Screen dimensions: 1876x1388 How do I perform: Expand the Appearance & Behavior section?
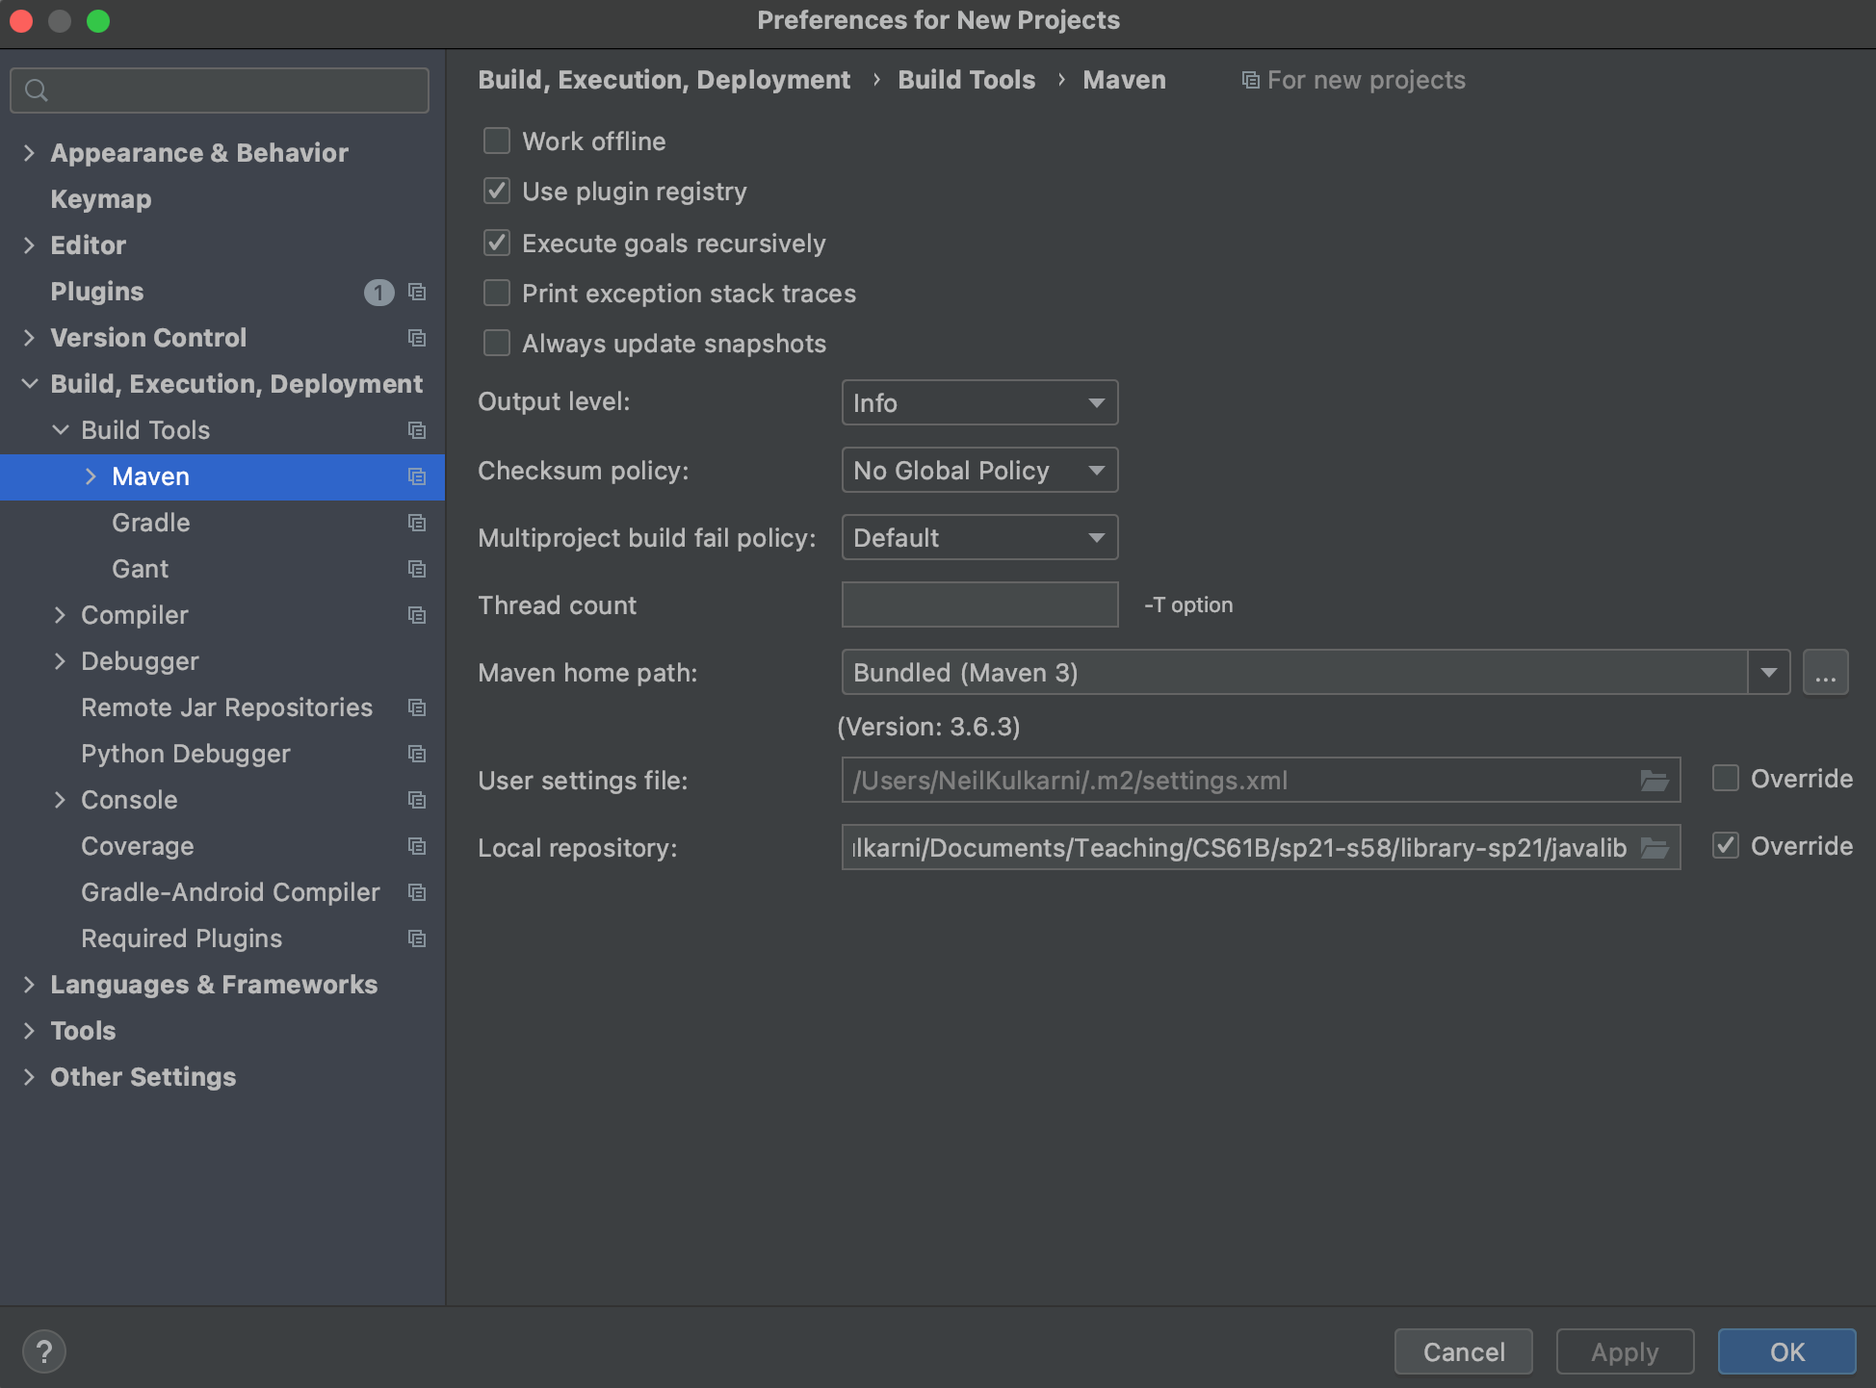(29, 152)
